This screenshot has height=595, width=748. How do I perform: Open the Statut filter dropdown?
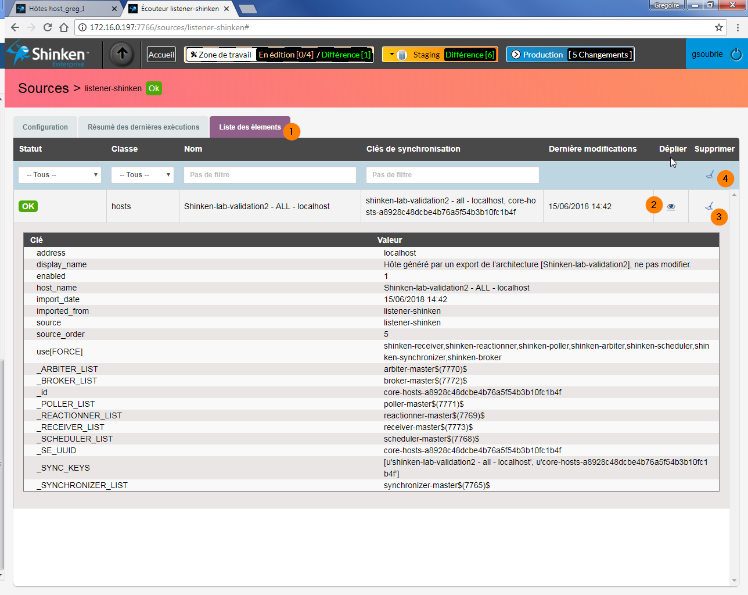click(60, 175)
